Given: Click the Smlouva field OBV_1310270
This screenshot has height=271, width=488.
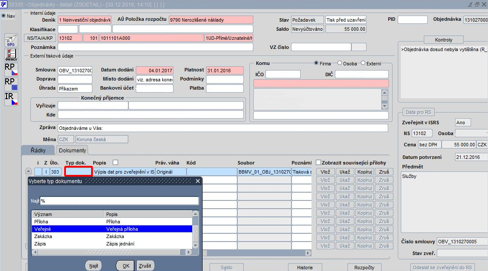Looking at the screenshot, I should pos(75,71).
